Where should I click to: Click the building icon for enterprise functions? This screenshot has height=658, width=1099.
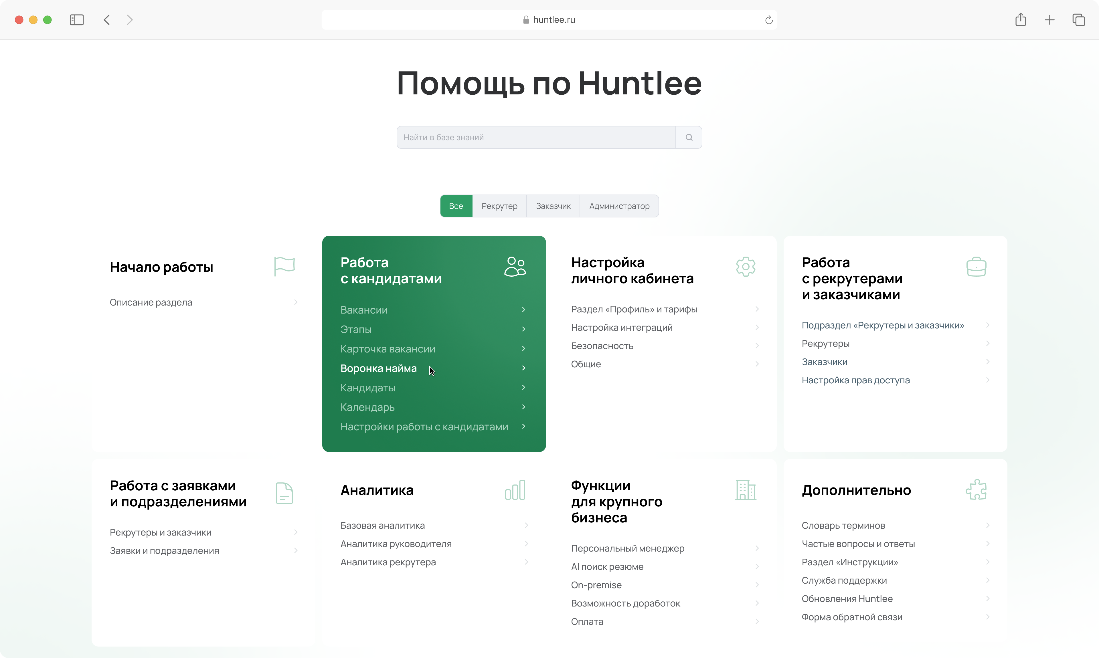(746, 490)
